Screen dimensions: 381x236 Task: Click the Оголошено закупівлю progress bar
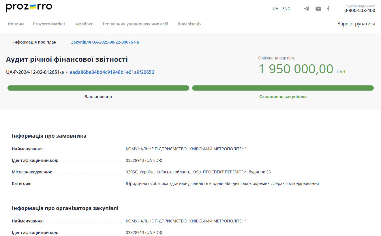coord(283,88)
